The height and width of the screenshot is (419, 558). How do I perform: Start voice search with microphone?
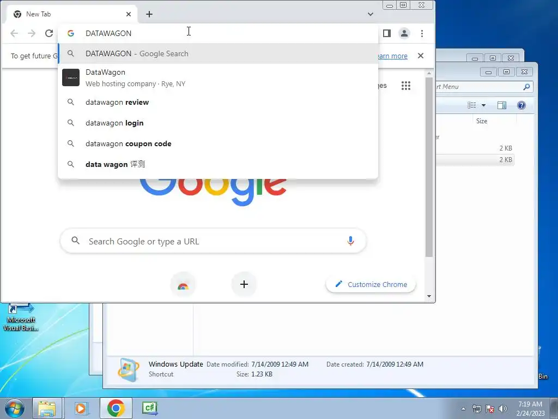(350, 241)
